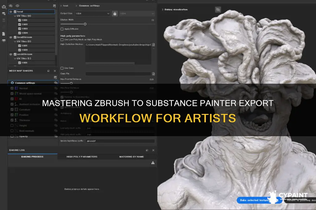Click the Bake selected textures button
The height and width of the screenshot is (210, 316).
click(x=259, y=200)
